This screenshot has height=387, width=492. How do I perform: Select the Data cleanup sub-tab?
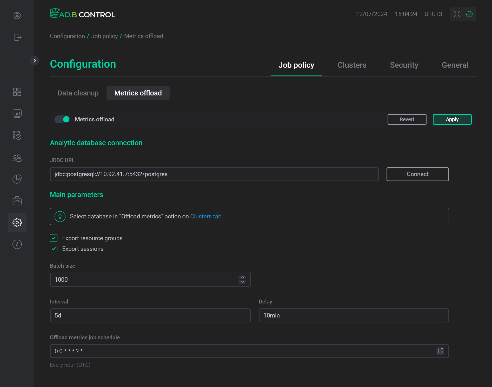click(78, 93)
